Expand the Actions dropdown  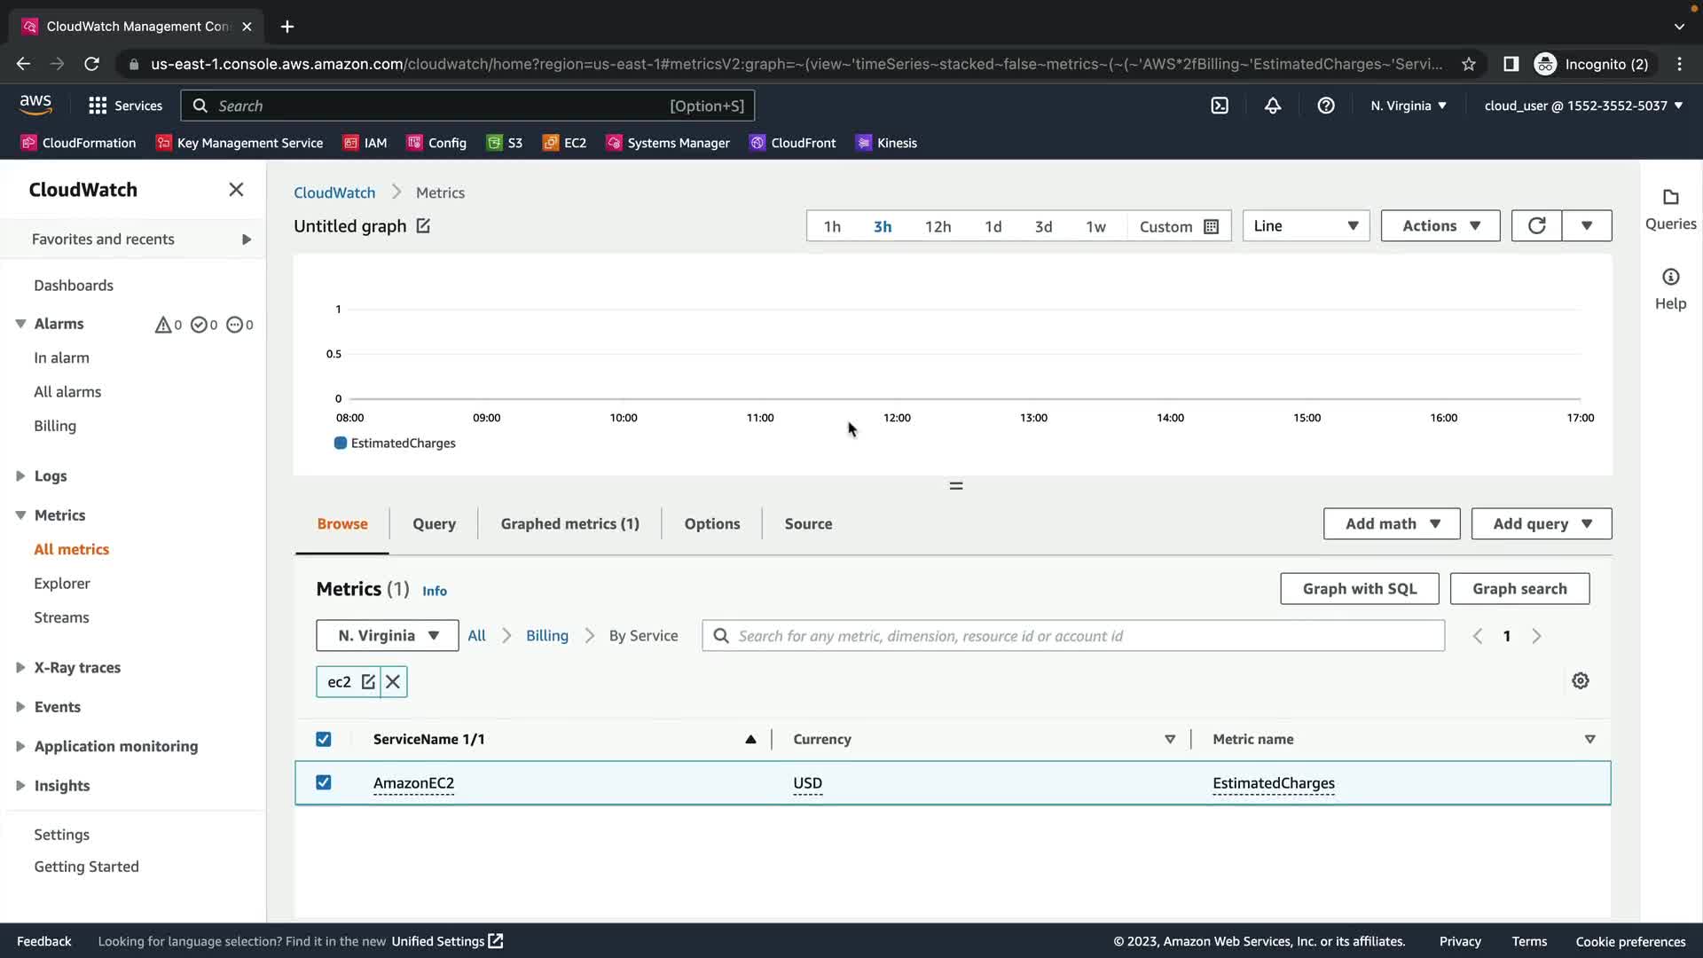click(1440, 226)
